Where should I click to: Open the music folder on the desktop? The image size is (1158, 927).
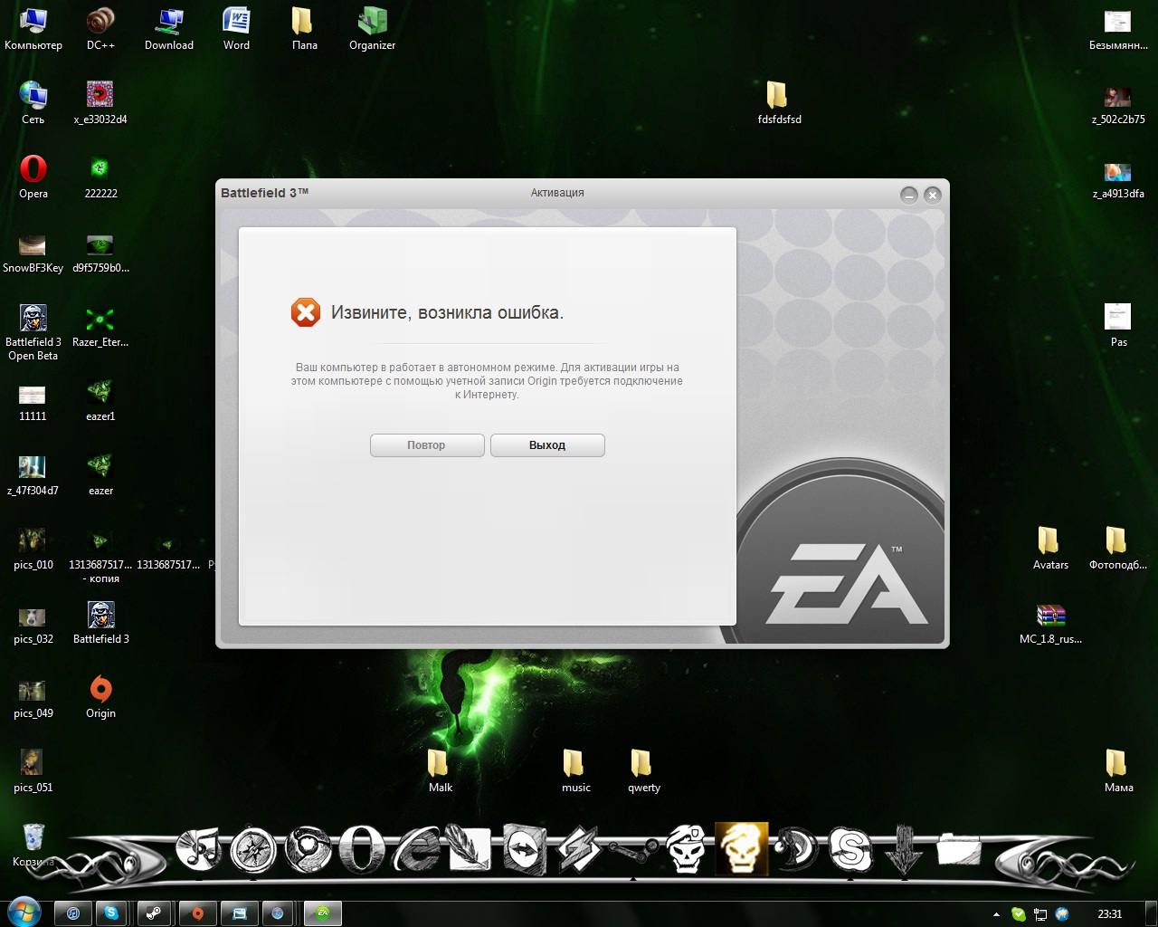pos(575,771)
